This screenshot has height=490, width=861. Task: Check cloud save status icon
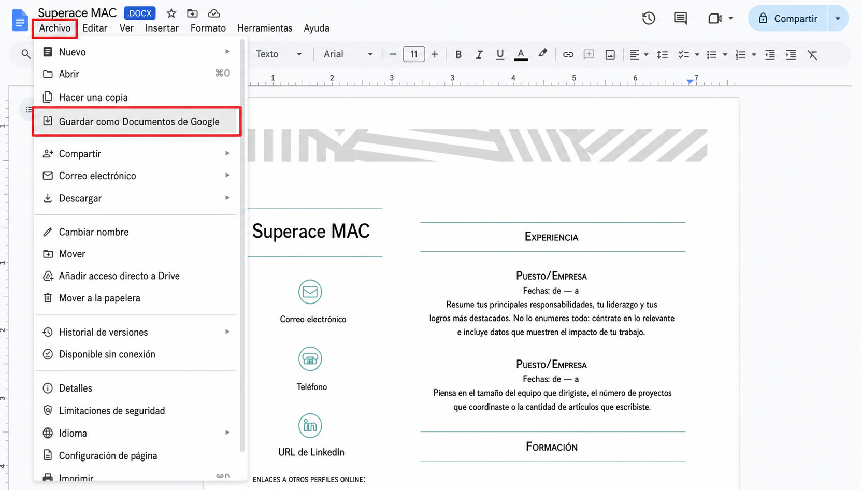point(213,13)
